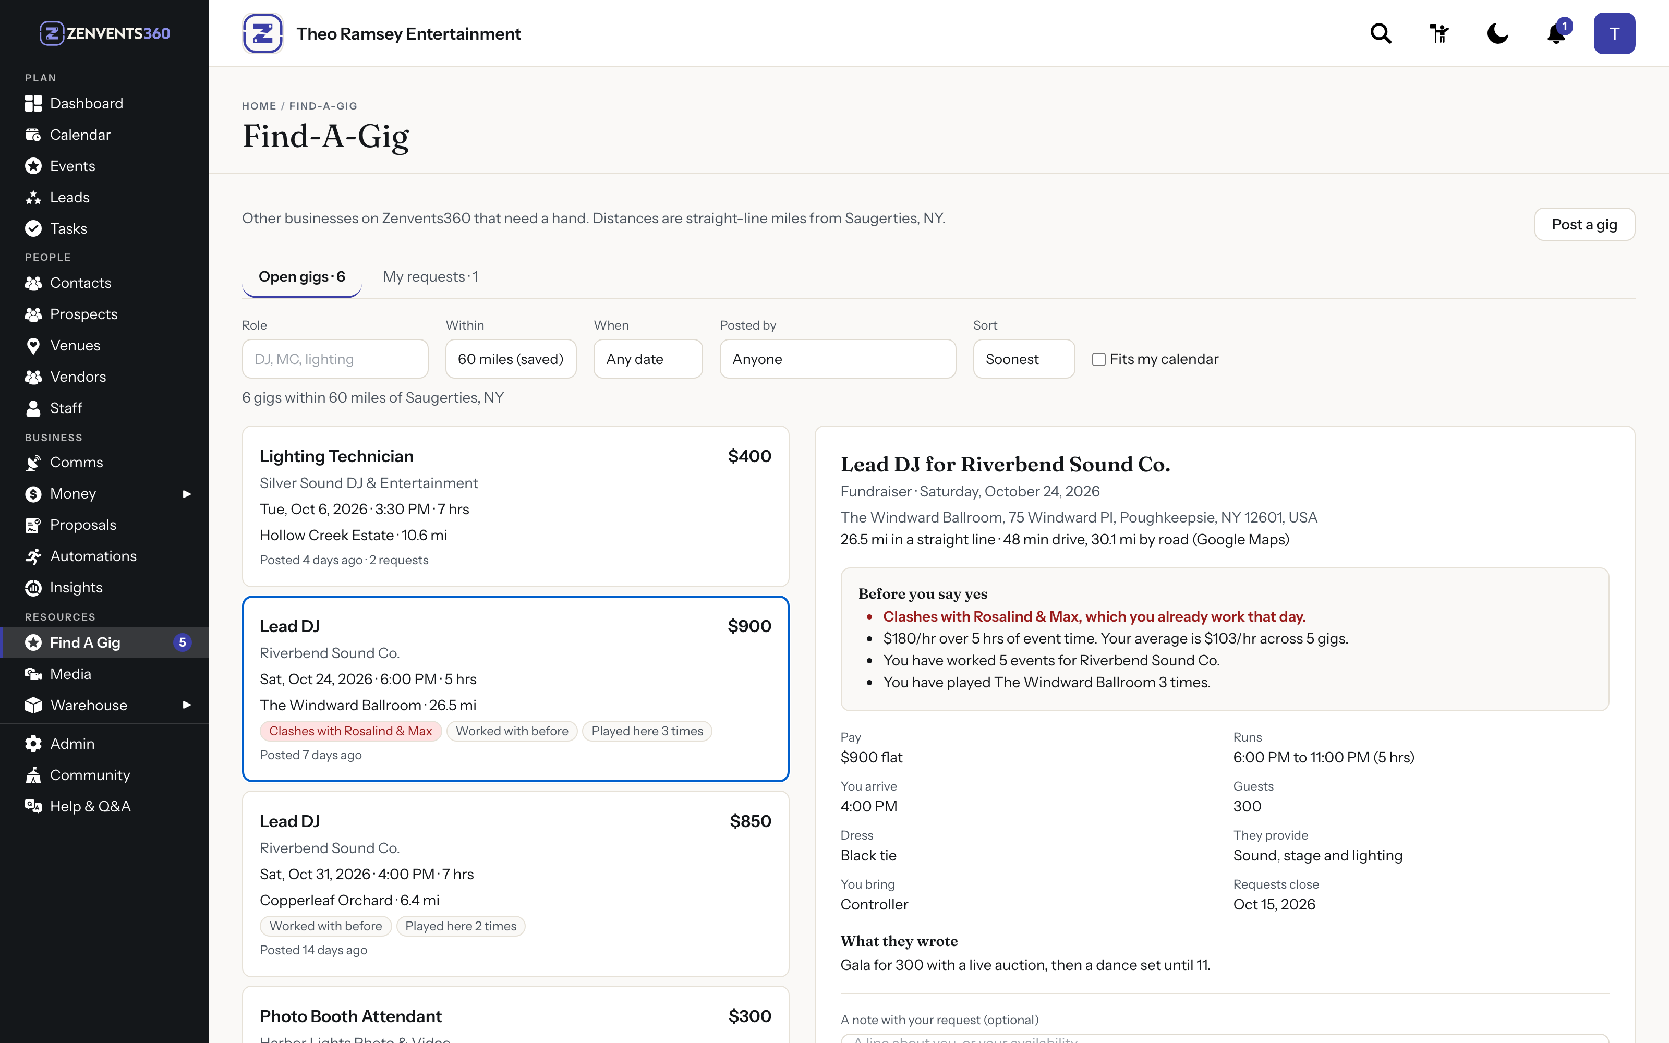Switch to My requests tab
Screen dimensions: 1669x1043
coord(430,277)
